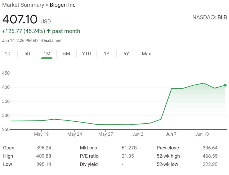
Task: Switch chart to the 6M range
Action: 66,54
